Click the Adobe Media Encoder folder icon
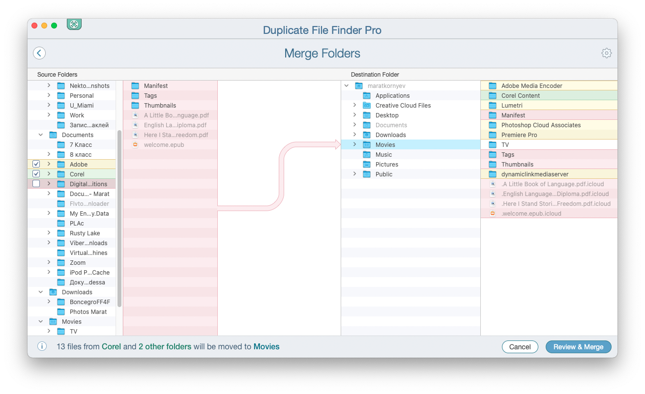645x394 pixels. tap(493, 85)
